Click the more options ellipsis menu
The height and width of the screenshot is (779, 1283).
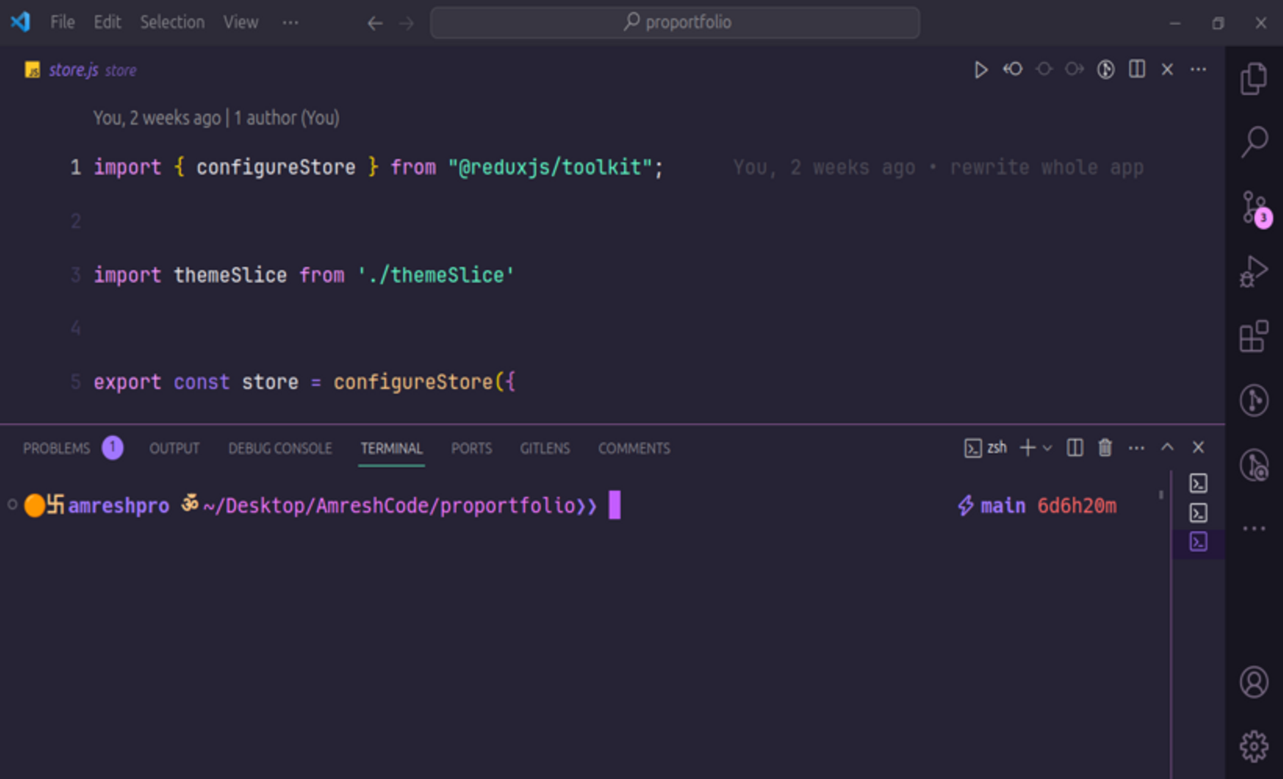(x=1198, y=69)
